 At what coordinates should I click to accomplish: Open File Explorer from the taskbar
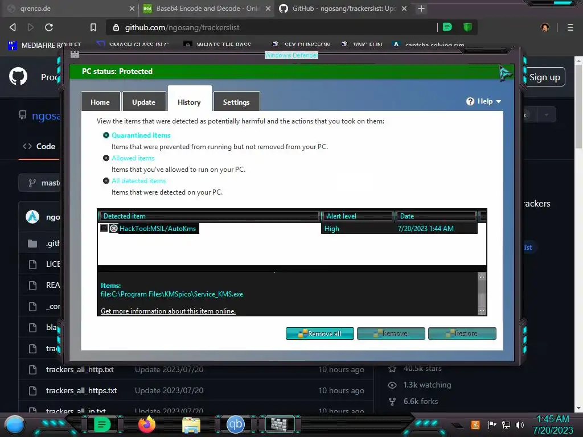coord(191,424)
